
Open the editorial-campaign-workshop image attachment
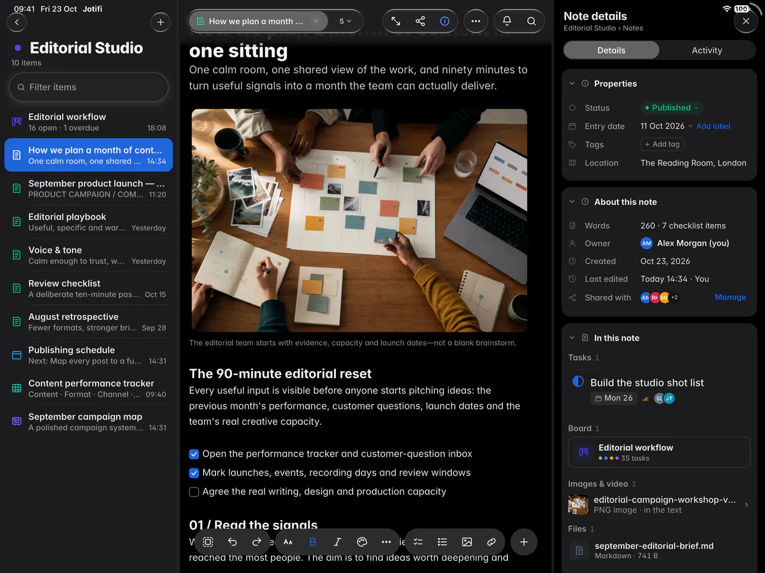pos(659,504)
